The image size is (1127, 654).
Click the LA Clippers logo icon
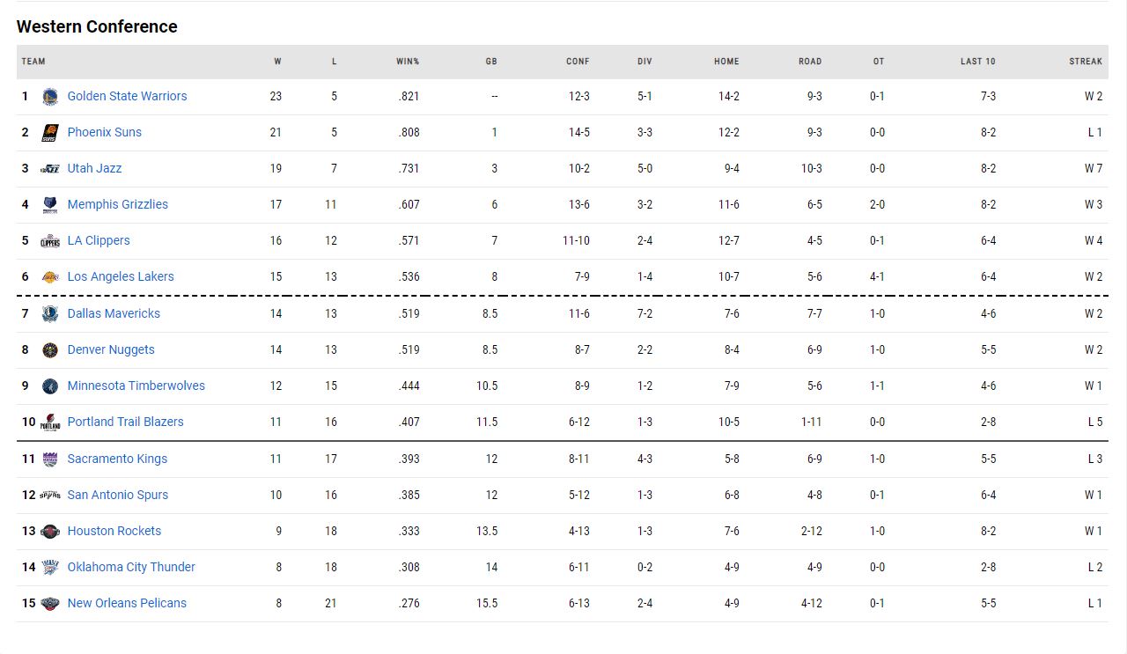[x=50, y=240]
